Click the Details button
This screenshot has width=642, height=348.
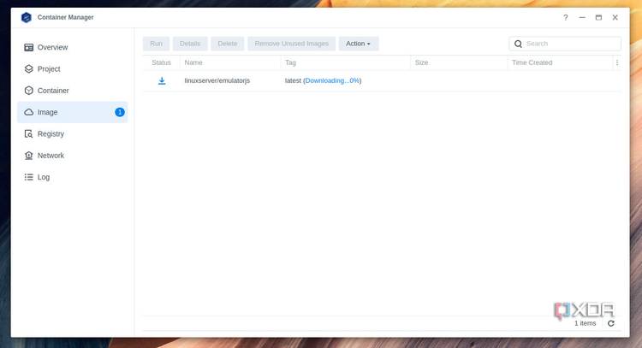pyautogui.click(x=190, y=44)
